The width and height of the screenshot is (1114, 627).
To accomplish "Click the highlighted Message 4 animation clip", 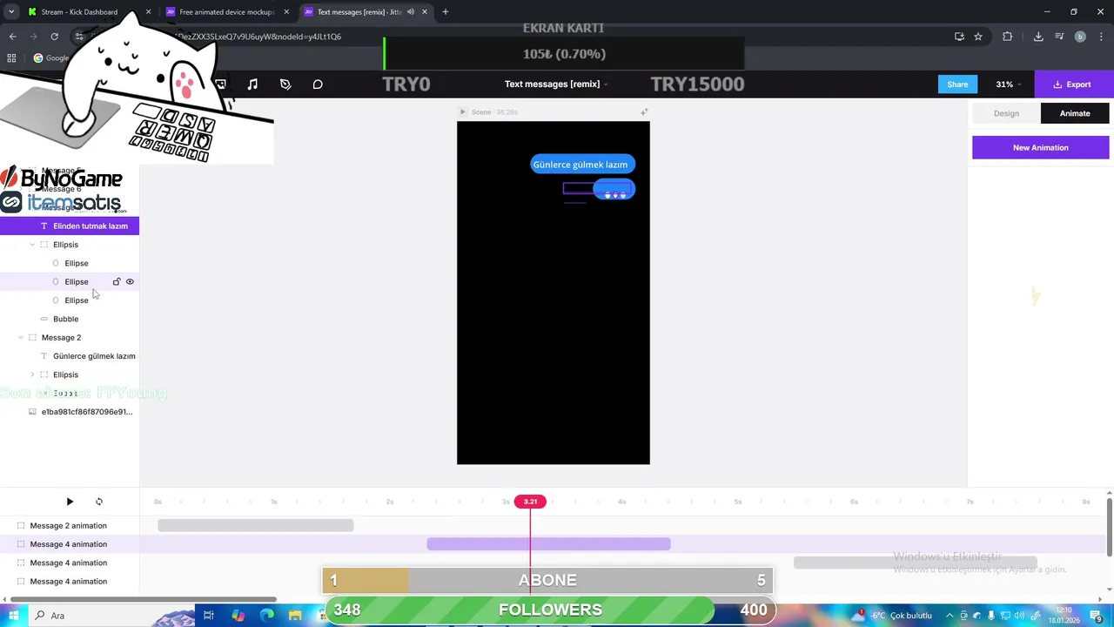I will tap(548, 544).
